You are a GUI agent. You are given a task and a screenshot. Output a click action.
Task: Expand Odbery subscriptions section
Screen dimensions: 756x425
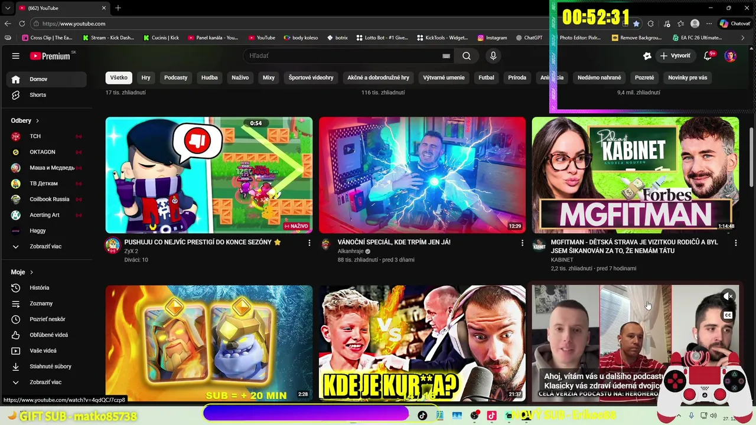pyautogui.click(x=25, y=120)
